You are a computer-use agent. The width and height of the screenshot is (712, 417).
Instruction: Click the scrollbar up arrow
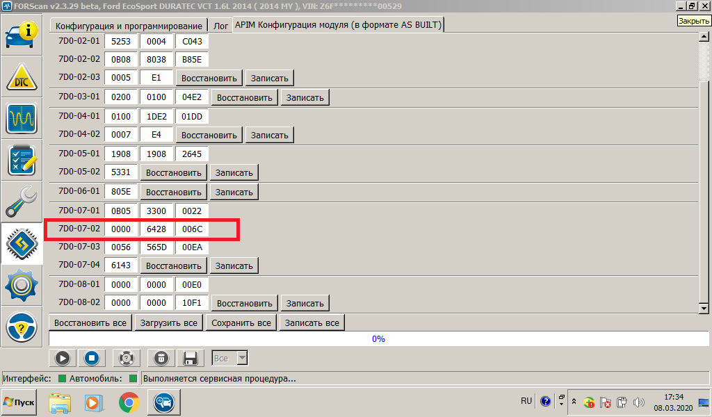click(x=704, y=36)
